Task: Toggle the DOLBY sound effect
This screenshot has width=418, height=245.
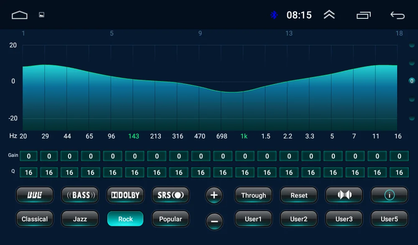Action: (125, 195)
